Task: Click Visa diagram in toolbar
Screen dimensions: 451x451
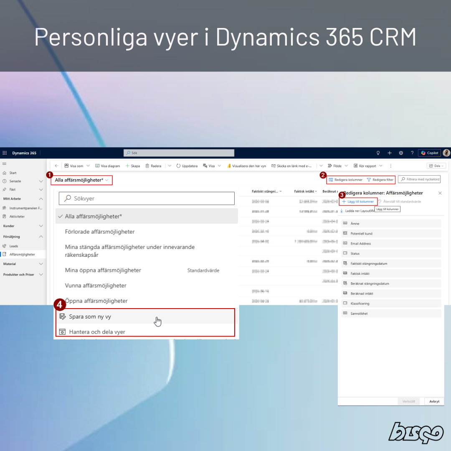Action: [108, 166]
